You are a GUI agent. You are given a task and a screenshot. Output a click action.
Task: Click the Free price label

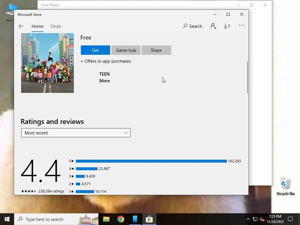point(86,38)
